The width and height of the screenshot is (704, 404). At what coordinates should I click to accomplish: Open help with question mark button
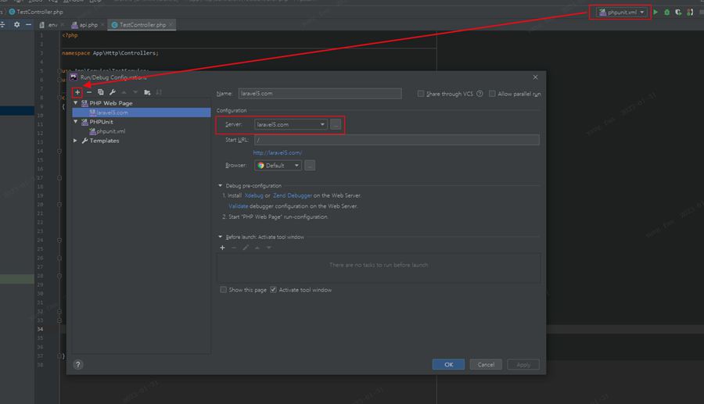point(78,364)
